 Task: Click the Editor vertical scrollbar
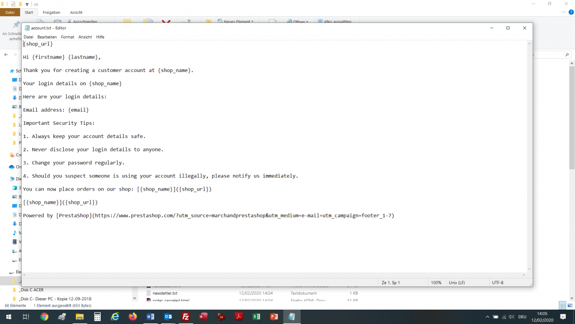click(x=530, y=156)
